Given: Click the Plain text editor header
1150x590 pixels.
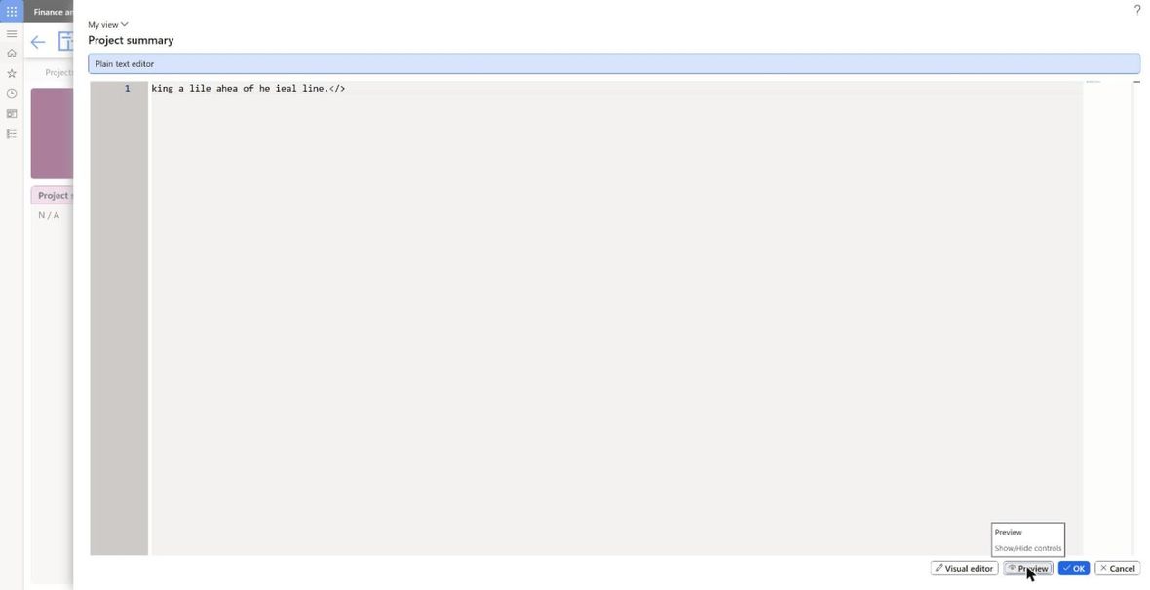Looking at the screenshot, I should 614,63.
